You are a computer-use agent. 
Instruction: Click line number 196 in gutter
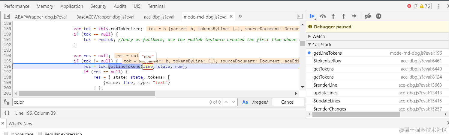point(7,66)
